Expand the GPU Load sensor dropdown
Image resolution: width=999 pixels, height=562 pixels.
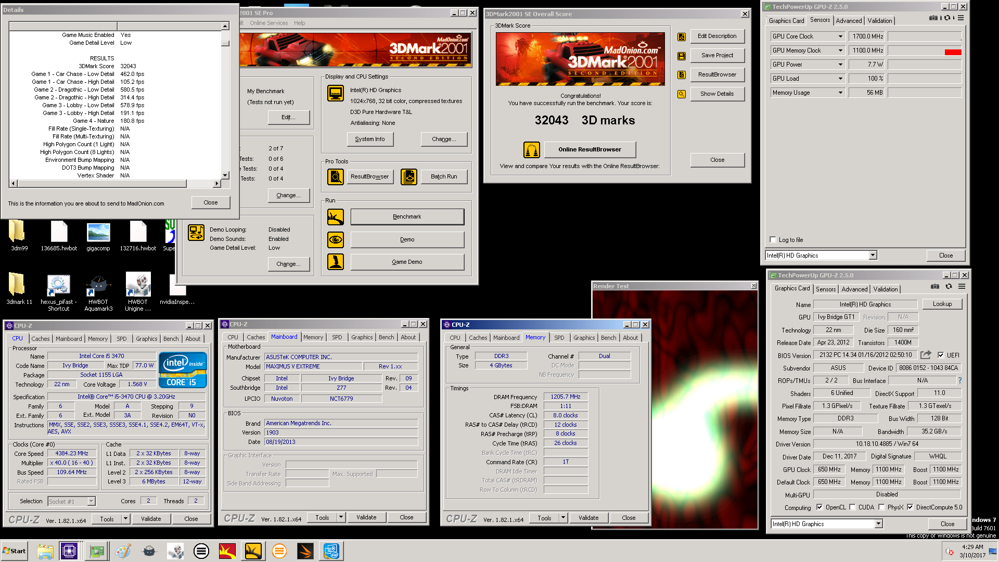click(x=840, y=79)
